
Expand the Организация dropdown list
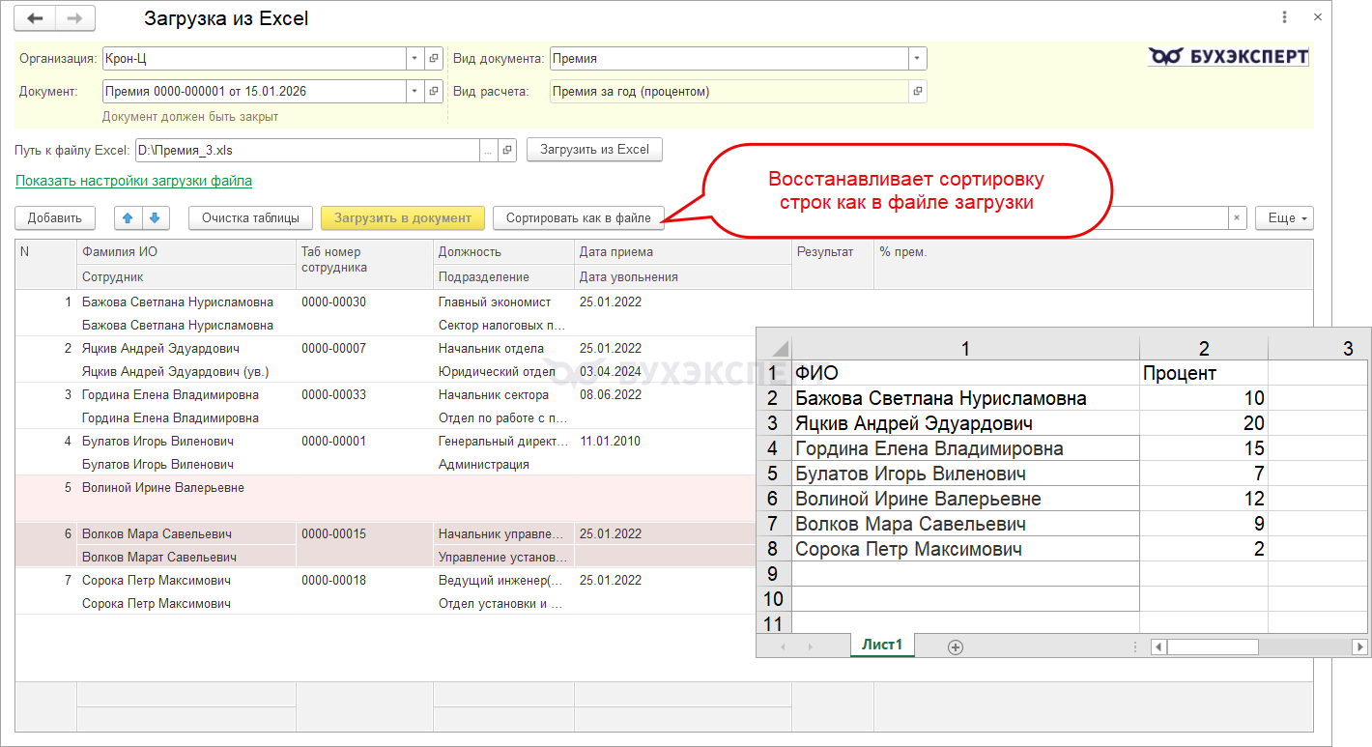tap(414, 59)
